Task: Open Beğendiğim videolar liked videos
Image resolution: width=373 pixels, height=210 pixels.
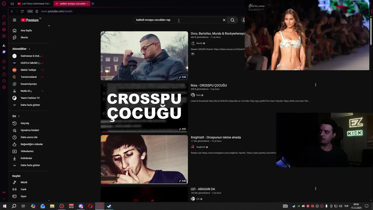Action: click(29, 144)
